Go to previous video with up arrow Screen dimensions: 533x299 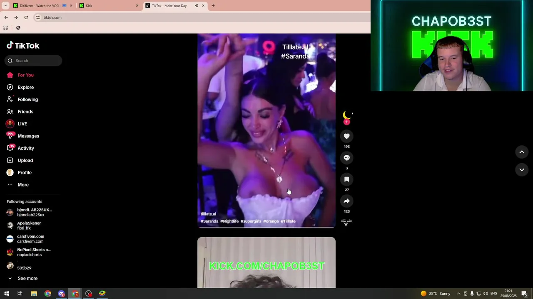[x=522, y=152]
